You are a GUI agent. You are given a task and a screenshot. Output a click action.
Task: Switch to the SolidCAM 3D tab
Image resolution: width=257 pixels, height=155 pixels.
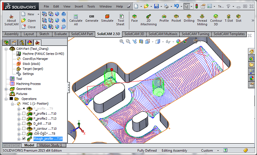coord(134,34)
